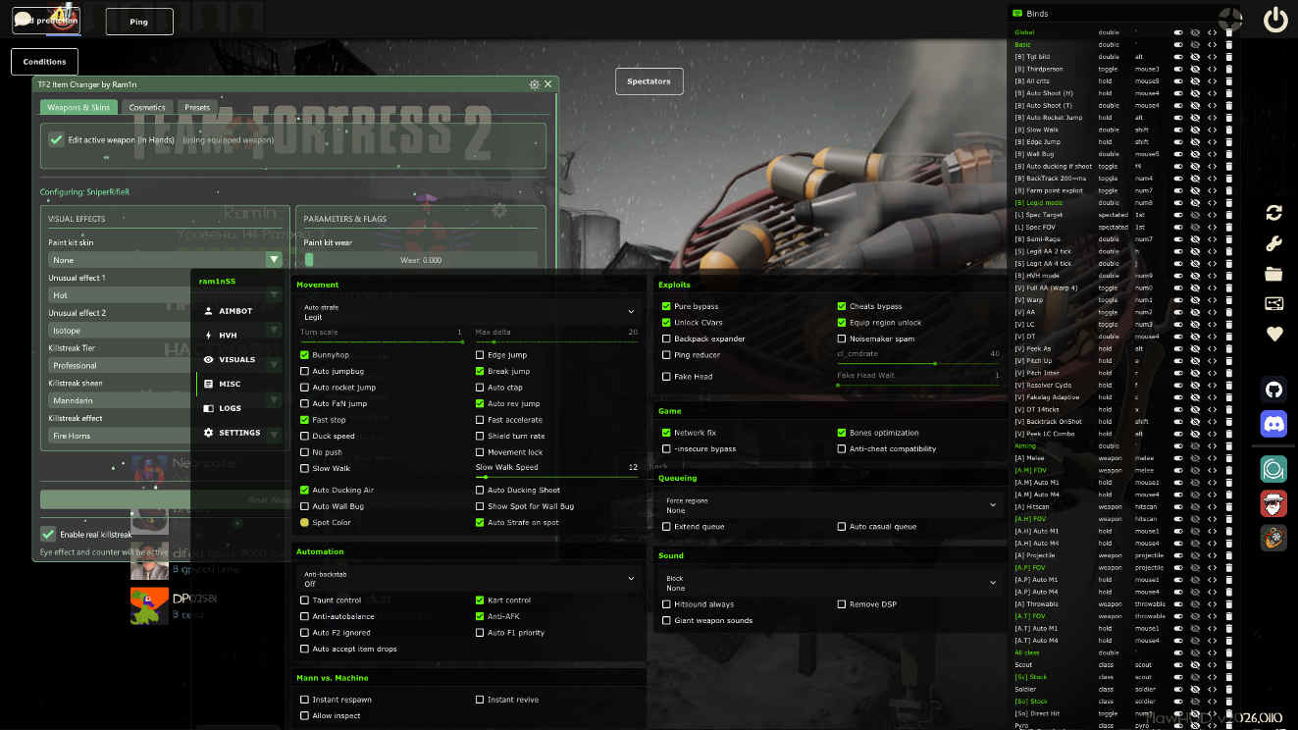Check Instant respawn option
The height and width of the screenshot is (730, 1298).
coord(305,700)
